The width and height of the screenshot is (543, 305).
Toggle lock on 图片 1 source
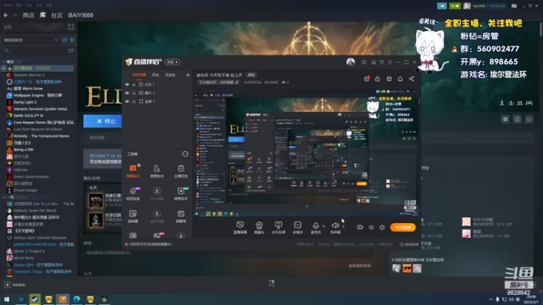[134, 93]
